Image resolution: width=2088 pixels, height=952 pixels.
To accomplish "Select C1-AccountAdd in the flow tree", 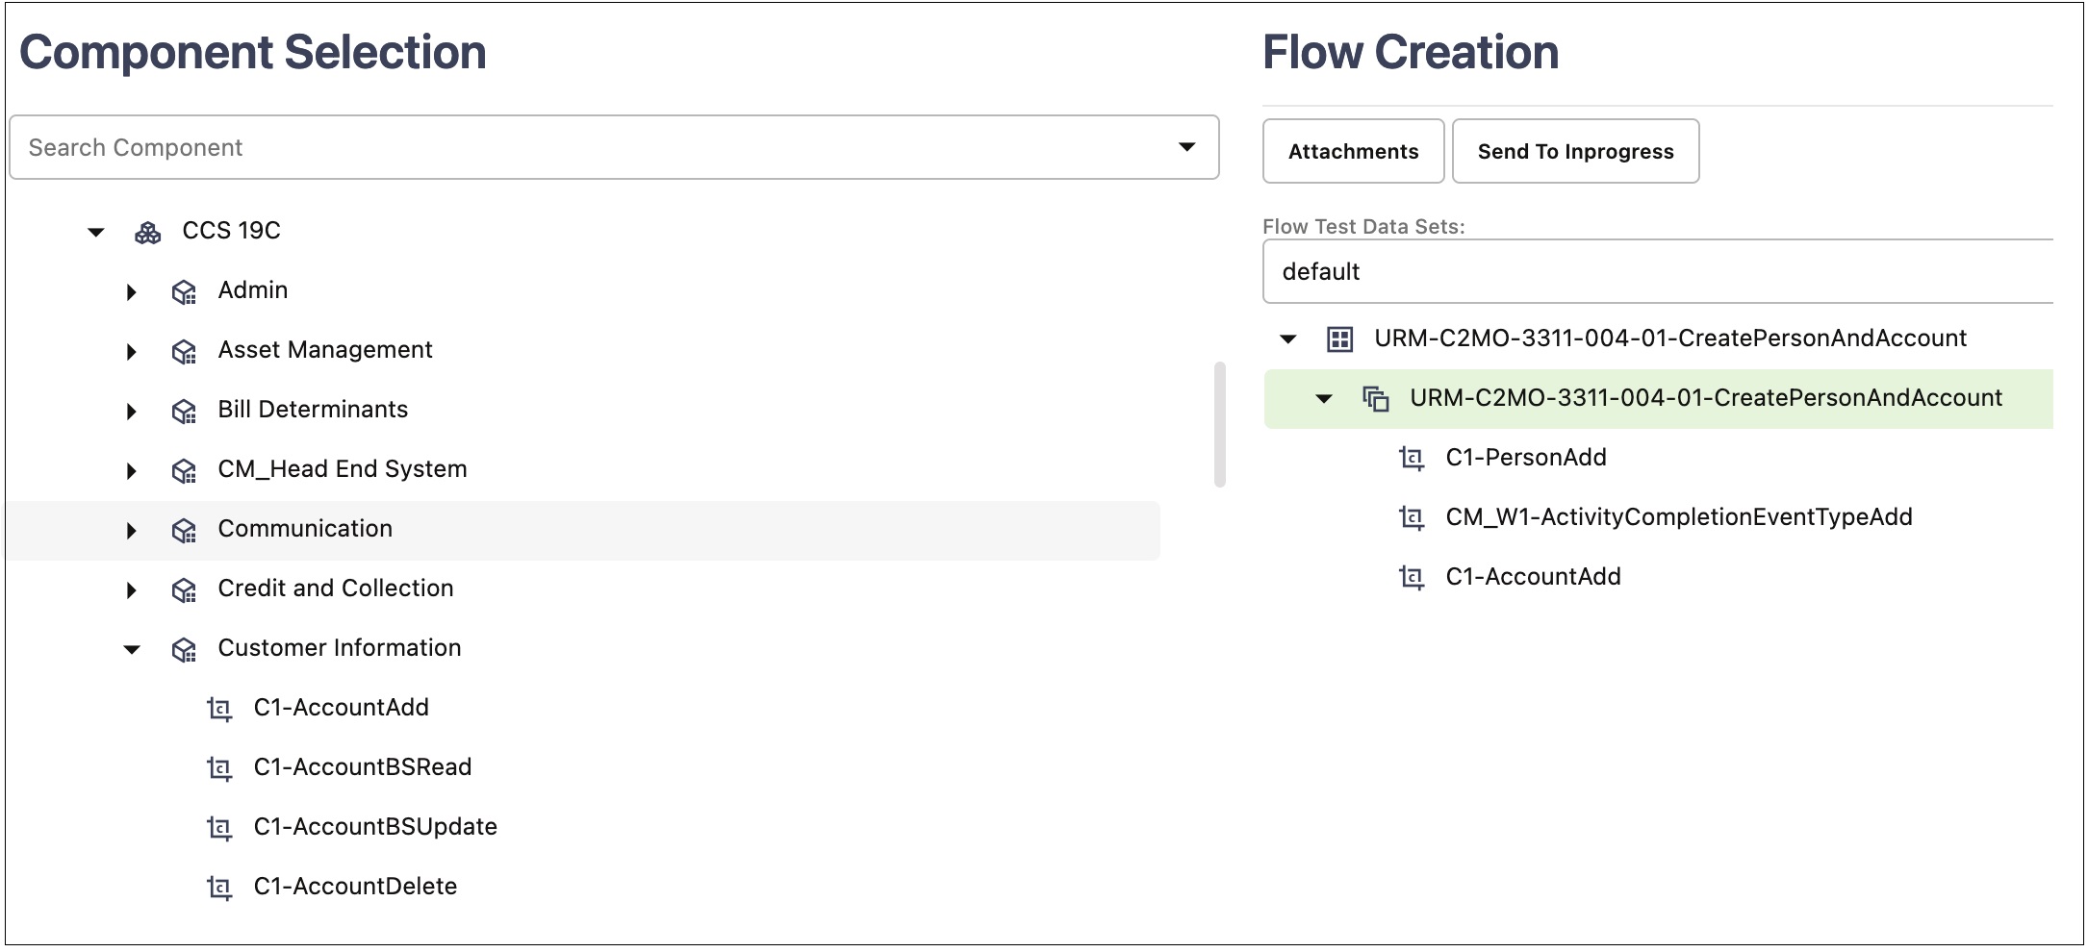I will tap(1534, 577).
